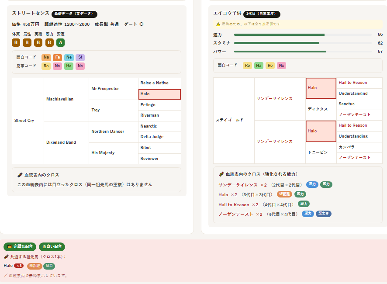
Task: Click the 距離適性 1200〜2000 text
Action: point(67,24)
